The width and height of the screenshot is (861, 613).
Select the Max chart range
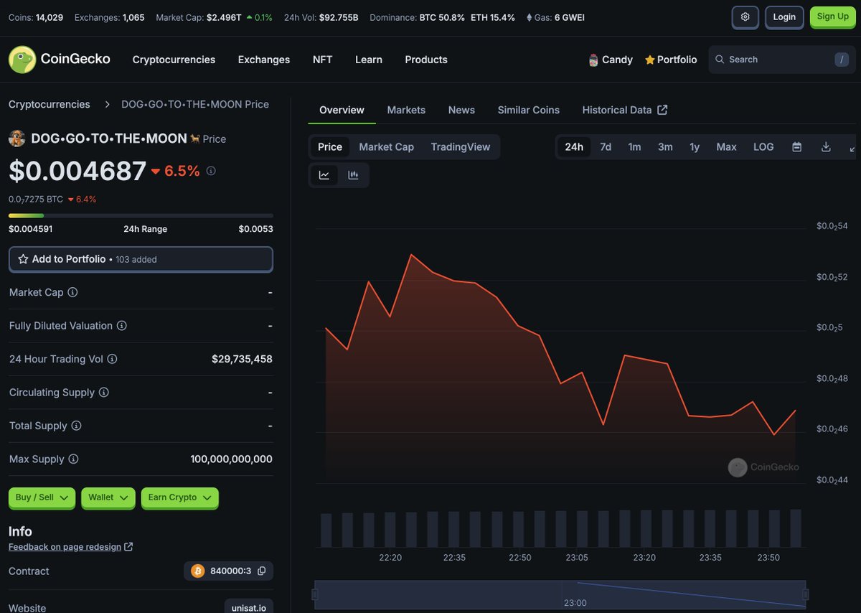coord(726,147)
